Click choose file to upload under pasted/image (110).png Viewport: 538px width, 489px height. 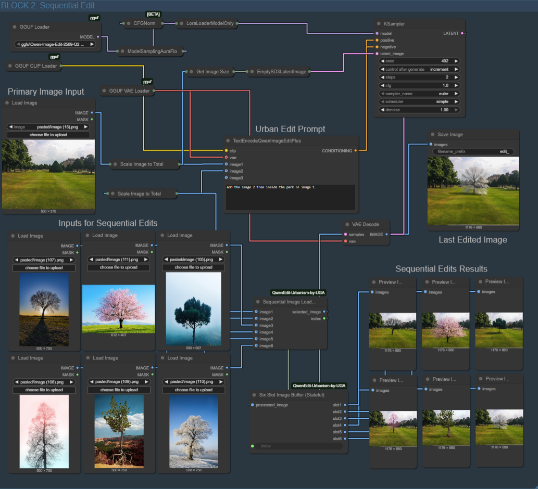(193, 390)
